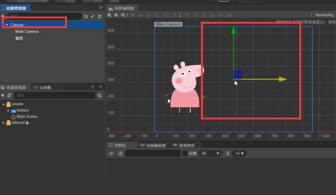Switch to 场景编辑器 scene editor tab
This screenshot has height=195, width=336.
pos(122,8)
